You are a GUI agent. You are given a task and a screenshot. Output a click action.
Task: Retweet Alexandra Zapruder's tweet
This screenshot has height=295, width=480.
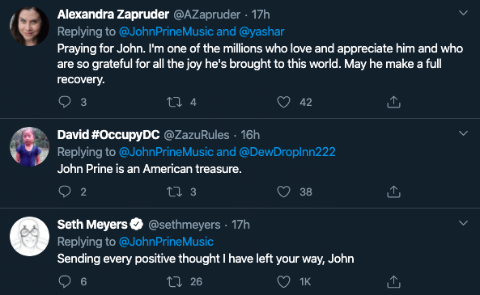point(174,102)
